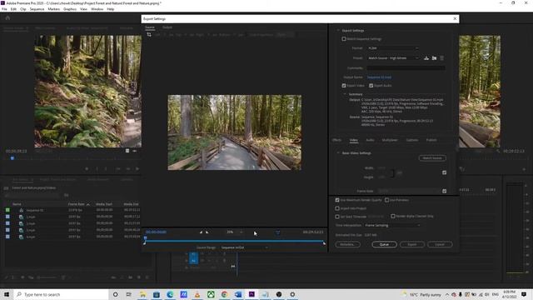Viewport: 533px width, 300px height.
Task: Toggle Use Maximum Render Quality checkbox
Action: pyautogui.click(x=337, y=200)
